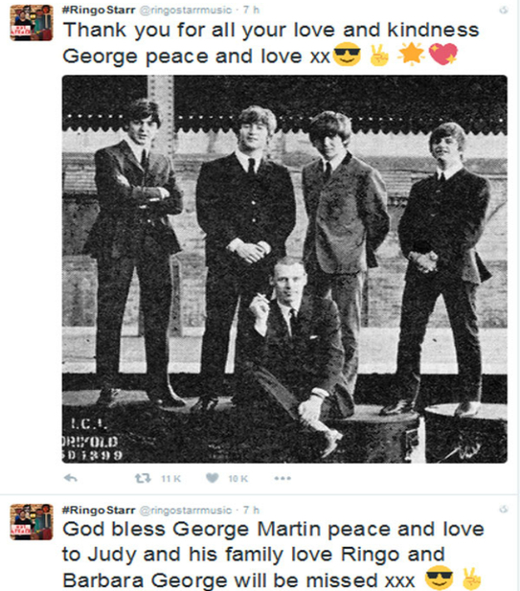Viewport: 520px width, 591px height.
Task: Open the God bless George Martin tweet text
Action: [273, 554]
